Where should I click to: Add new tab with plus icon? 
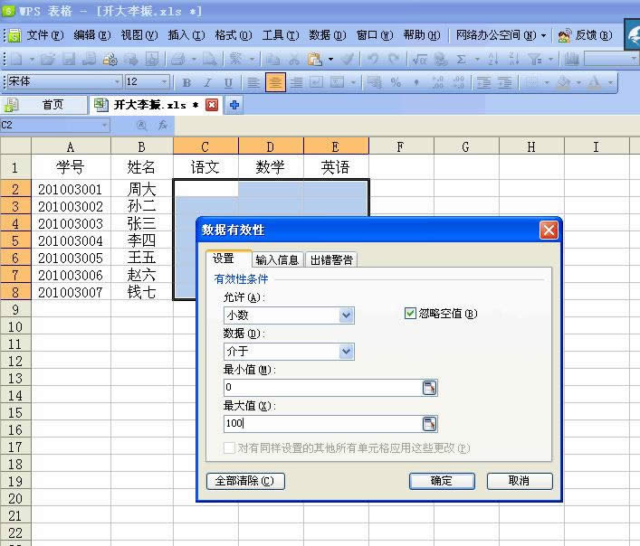pyautogui.click(x=234, y=105)
